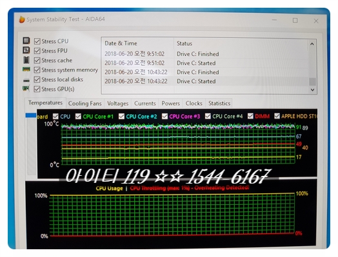Click the log list scroll up arrow

(312, 44)
